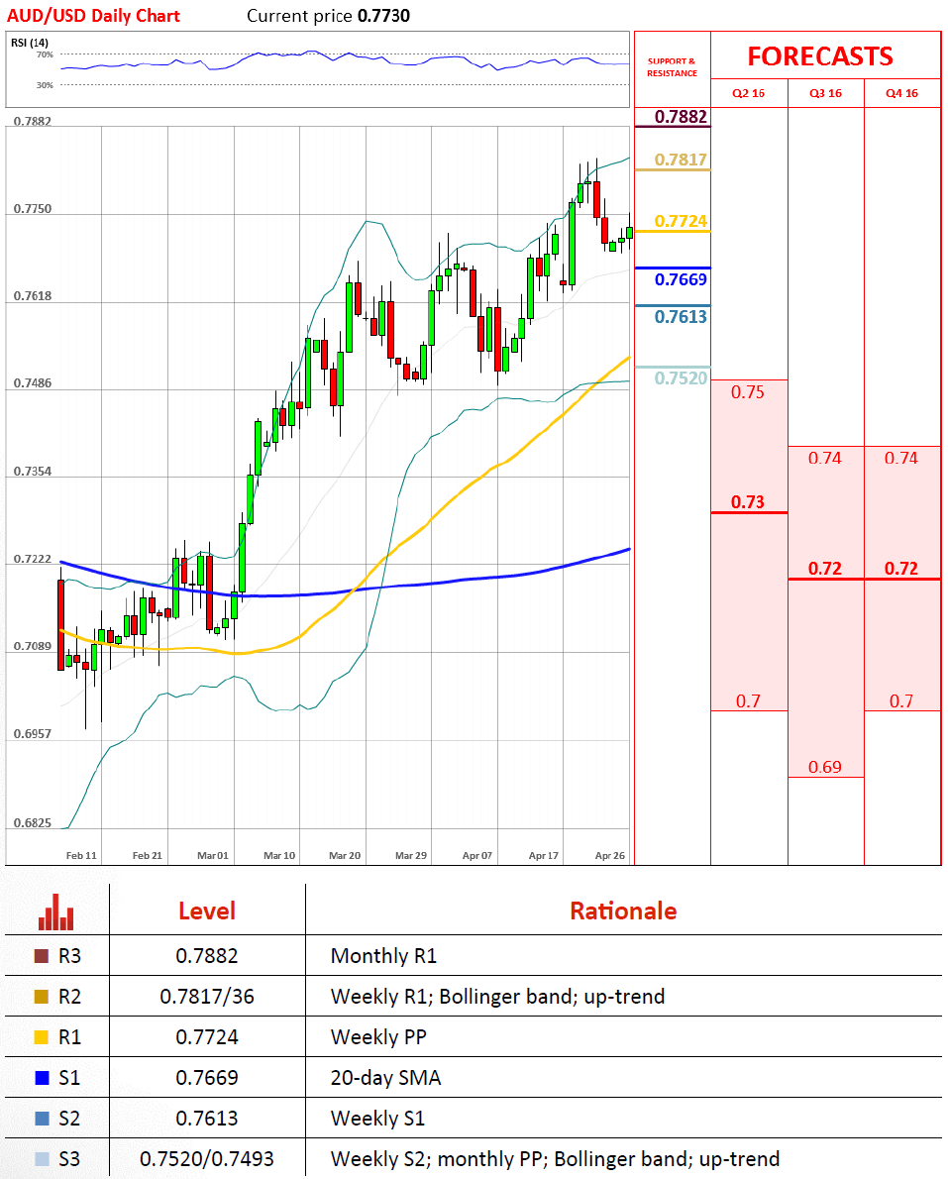Click the table cell 0.7817/36

[207, 997]
